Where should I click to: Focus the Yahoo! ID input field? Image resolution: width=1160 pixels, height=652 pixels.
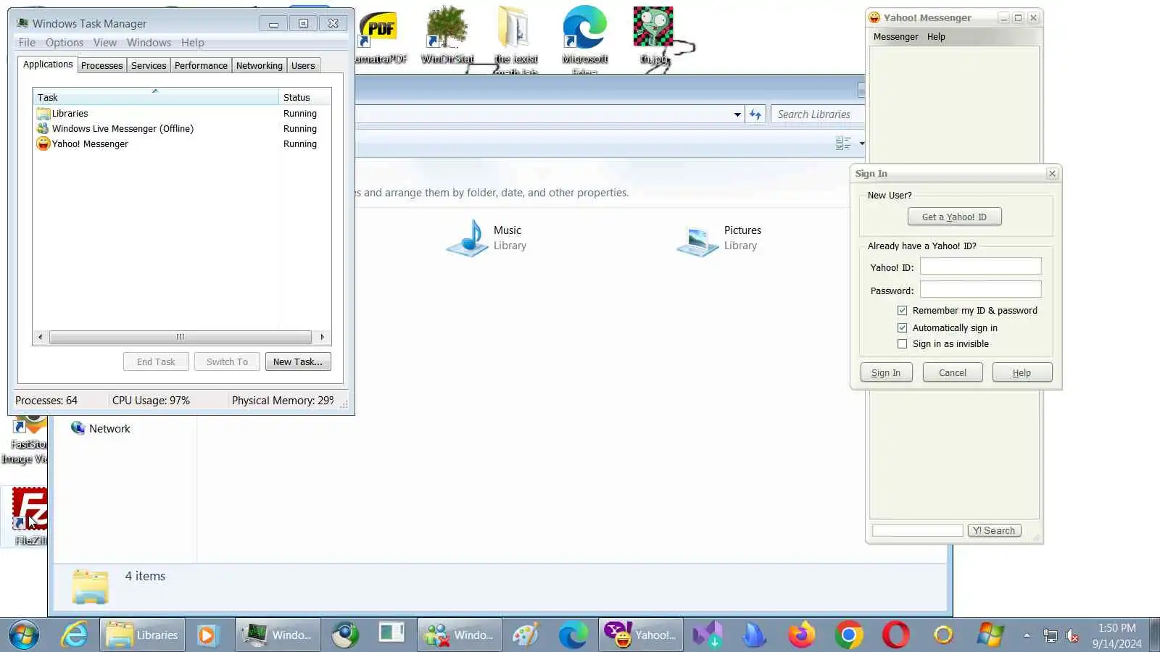(981, 267)
